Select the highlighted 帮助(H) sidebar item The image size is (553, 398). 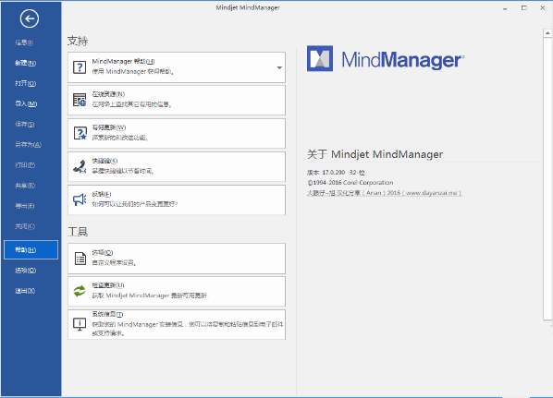31,249
